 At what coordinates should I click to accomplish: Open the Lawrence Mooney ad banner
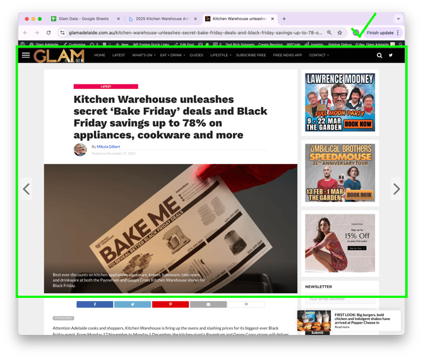[340, 102]
